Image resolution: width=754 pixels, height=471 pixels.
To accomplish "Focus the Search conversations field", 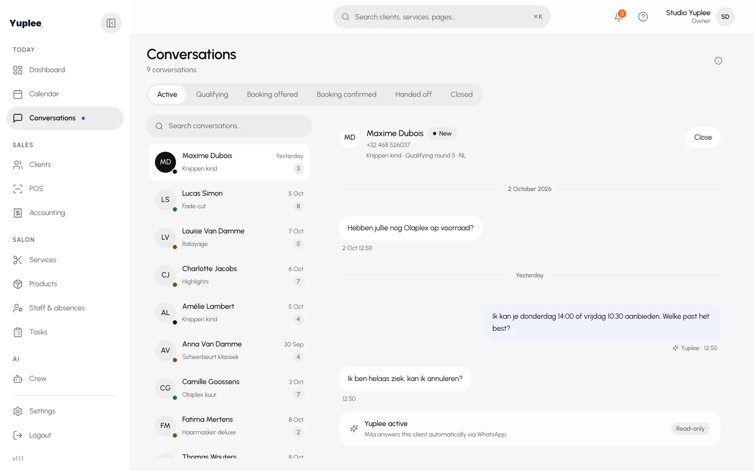I will coord(229,126).
